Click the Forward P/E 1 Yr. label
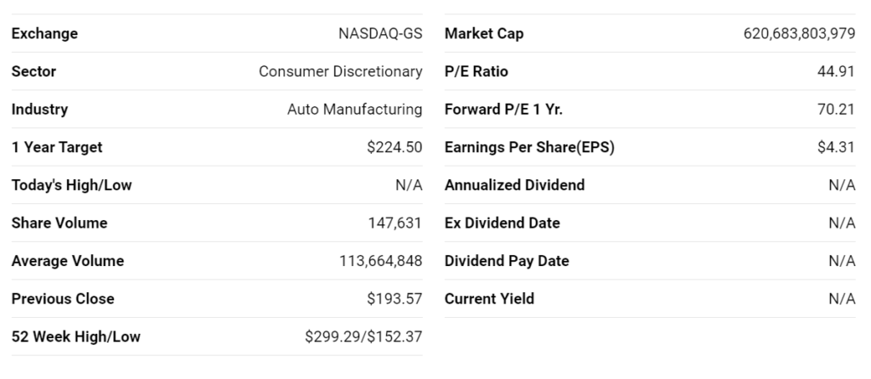Viewport: 871px width, 379px height. coord(504,110)
